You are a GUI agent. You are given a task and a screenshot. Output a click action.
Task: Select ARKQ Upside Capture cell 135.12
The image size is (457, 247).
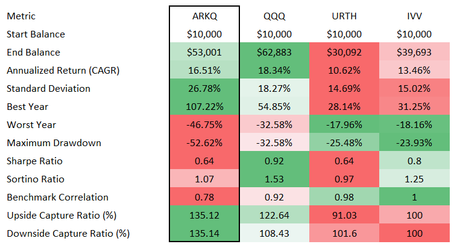pyautogui.click(x=204, y=215)
